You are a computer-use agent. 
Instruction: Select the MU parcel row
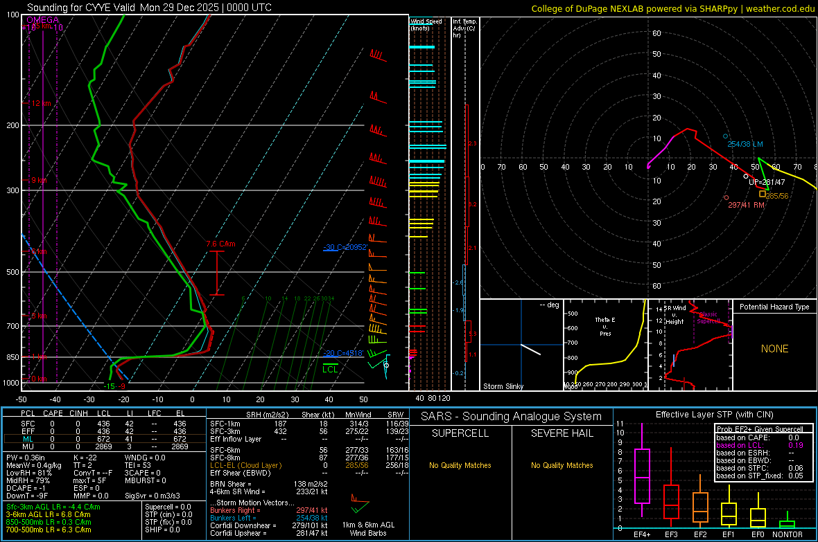103,446
